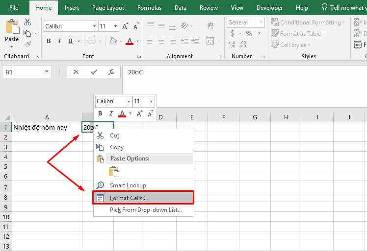
Task: Click Cell Styles button
Action: click(293, 45)
